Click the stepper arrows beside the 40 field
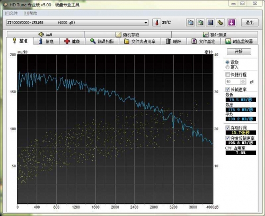265x216 pixels. (x=243, y=82)
